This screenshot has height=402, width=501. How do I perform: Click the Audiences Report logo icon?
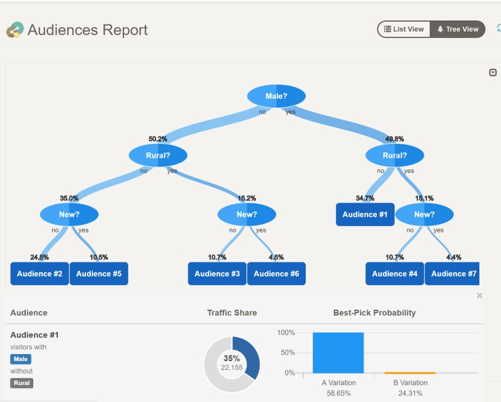coord(15,30)
